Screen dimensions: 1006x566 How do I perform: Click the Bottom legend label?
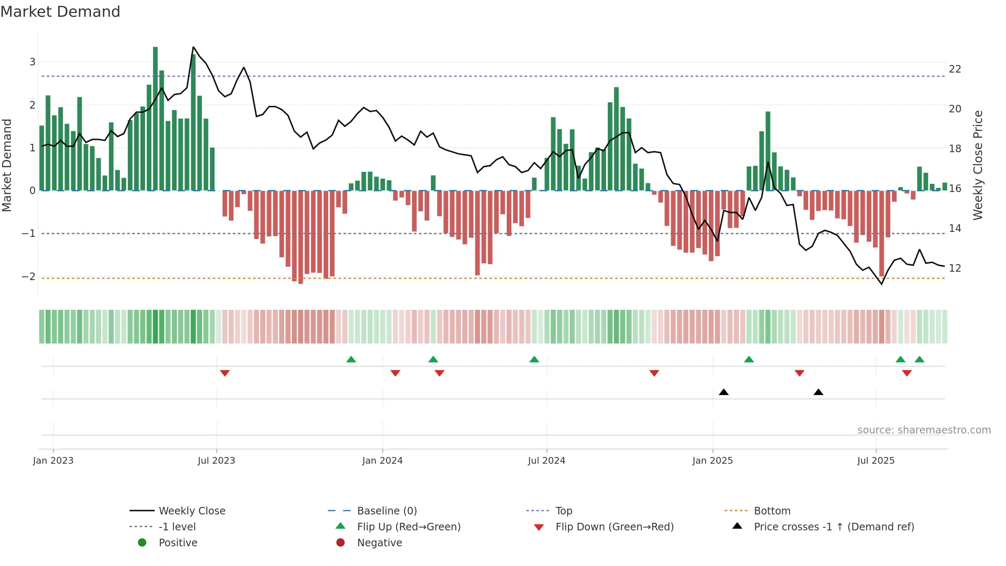[x=772, y=511]
